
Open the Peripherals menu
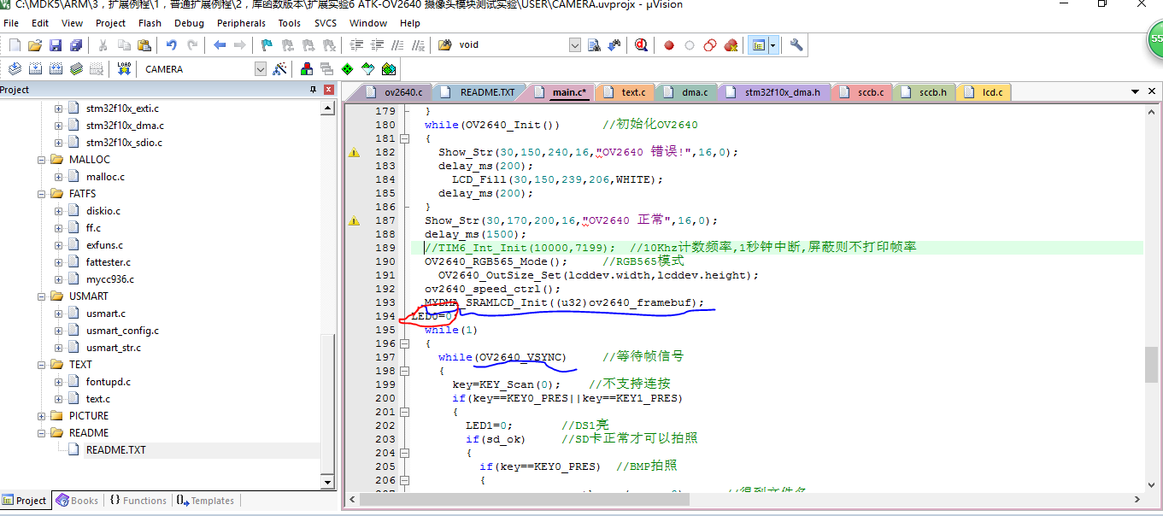pyautogui.click(x=241, y=23)
